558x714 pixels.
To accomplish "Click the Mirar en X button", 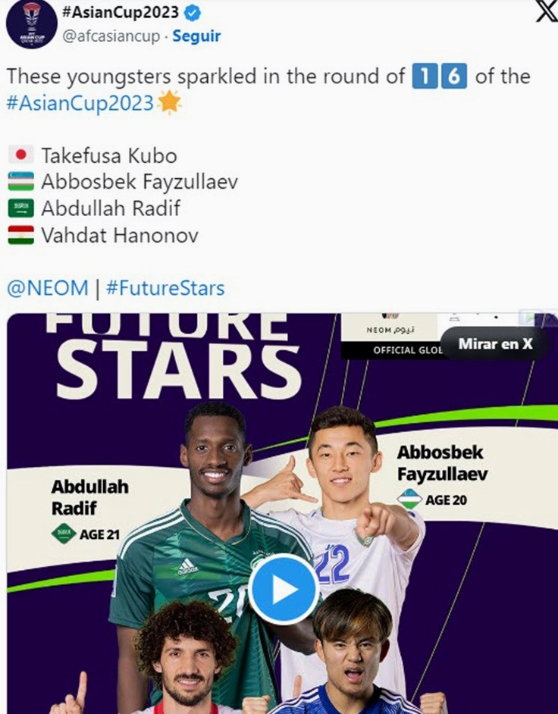I will pos(495,344).
